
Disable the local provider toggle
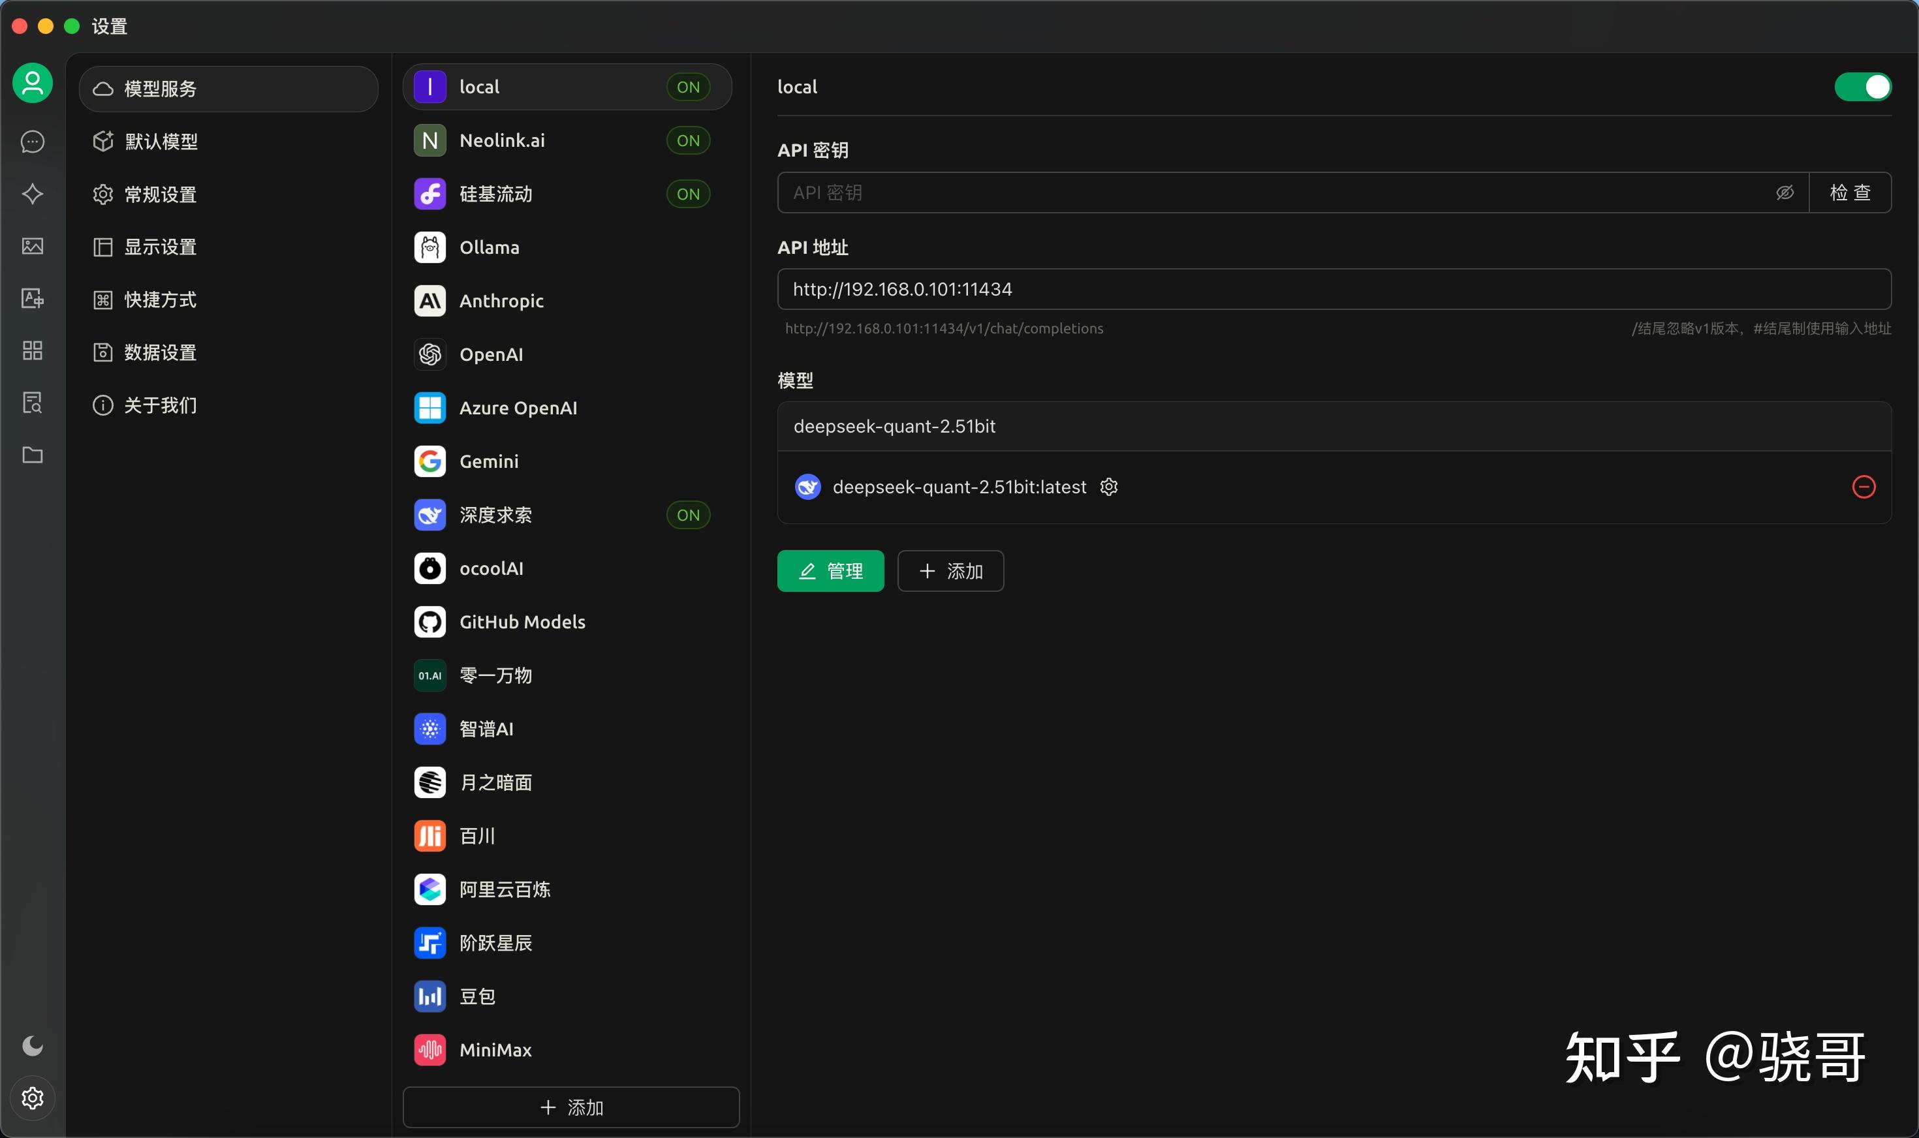[1862, 87]
